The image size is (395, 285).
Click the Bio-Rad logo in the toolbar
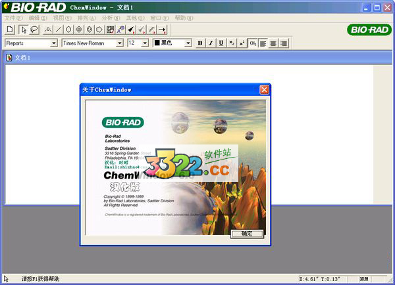[369, 30]
